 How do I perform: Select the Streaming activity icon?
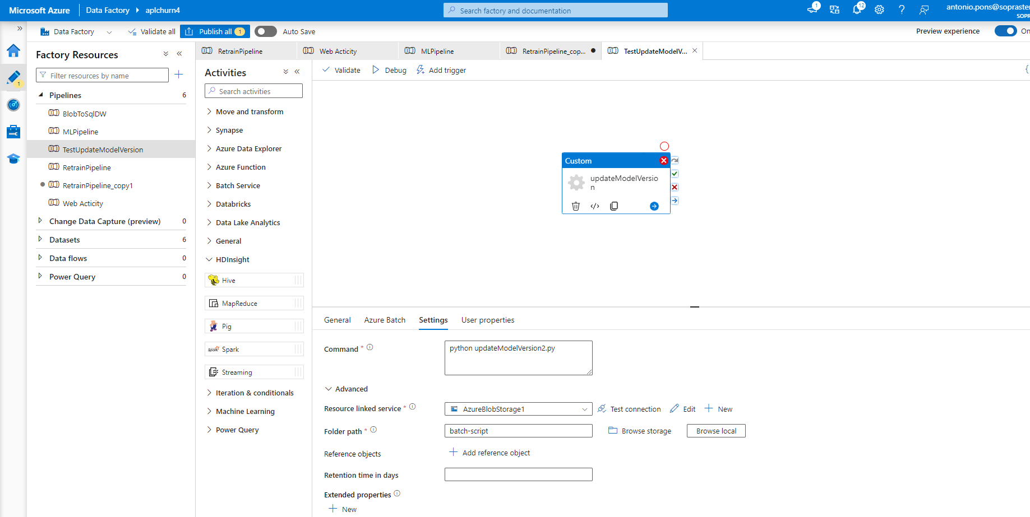click(214, 371)
